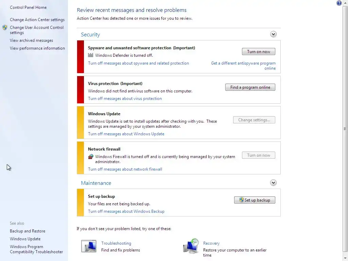Open the Recovery link
Viewport: 348px width, 261px height.
[211, 243]
